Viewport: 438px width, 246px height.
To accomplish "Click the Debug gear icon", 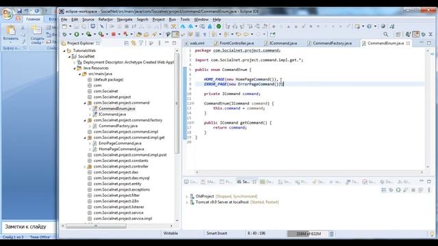I will [64, 34].
